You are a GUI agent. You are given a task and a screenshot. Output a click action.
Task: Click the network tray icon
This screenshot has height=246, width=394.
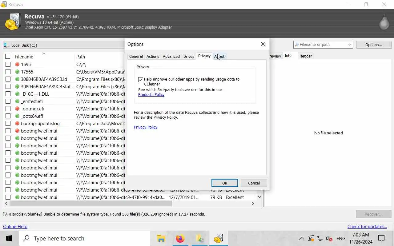point(320,238)
